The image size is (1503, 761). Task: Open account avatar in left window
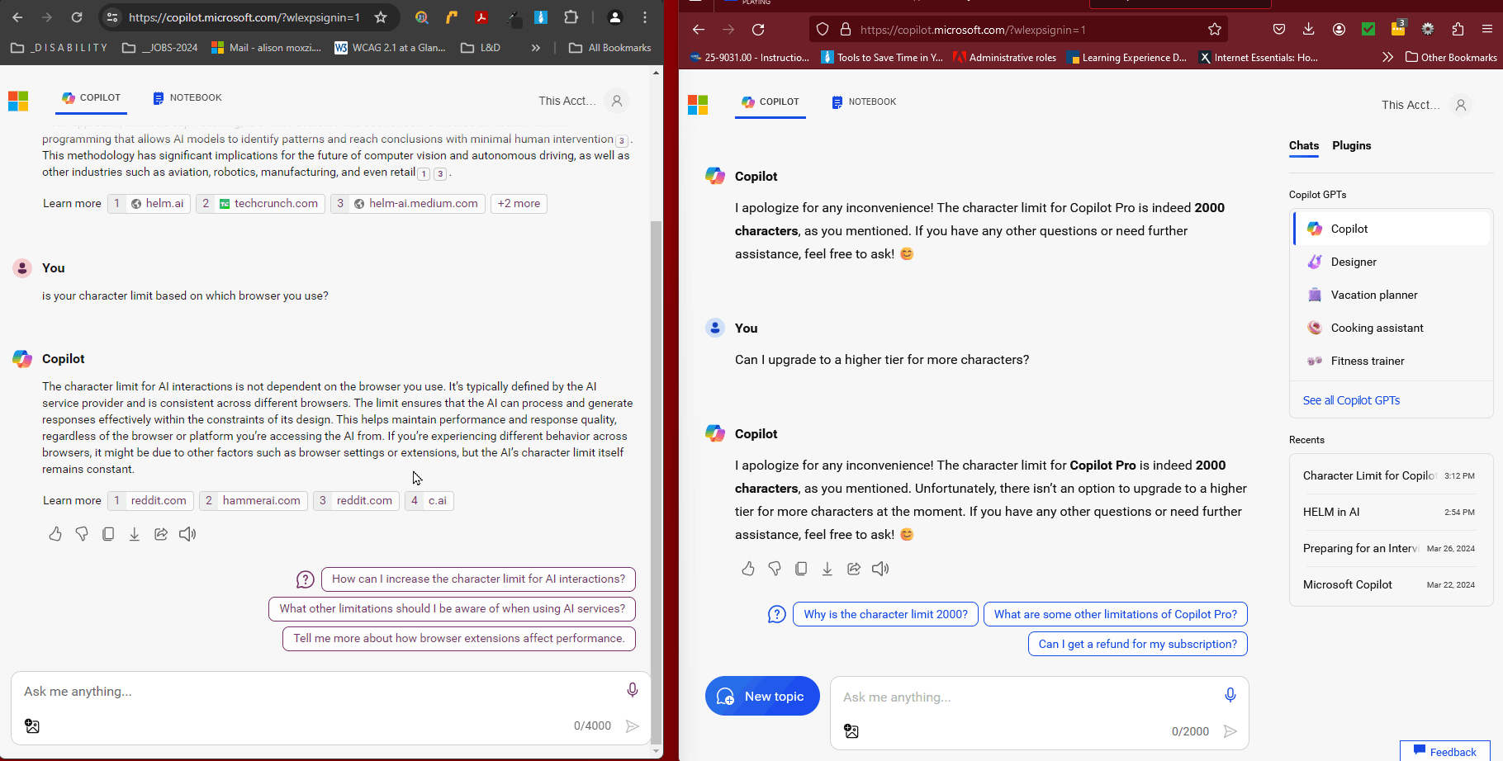[x=617, y=101]
